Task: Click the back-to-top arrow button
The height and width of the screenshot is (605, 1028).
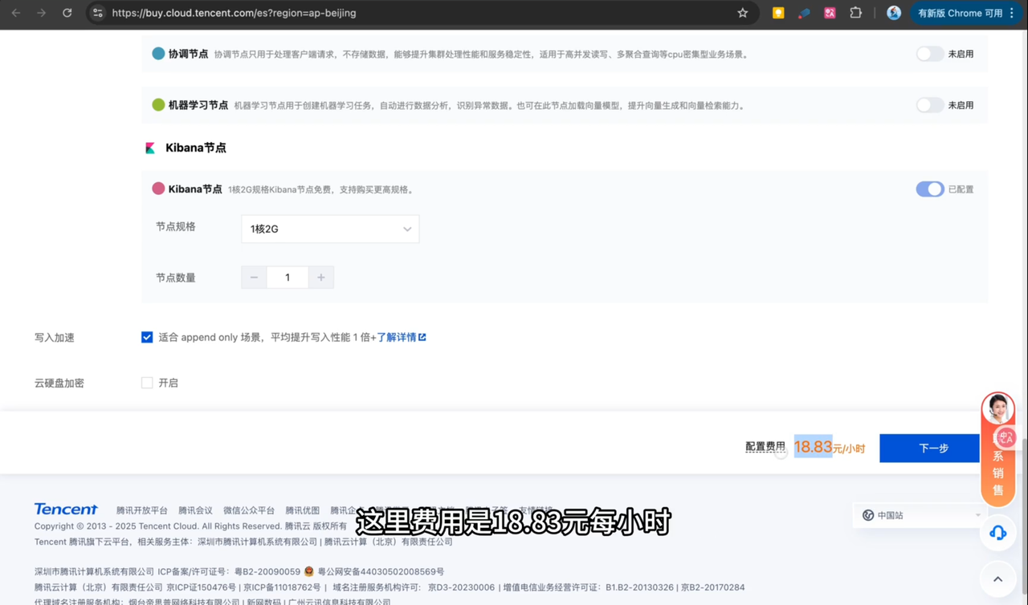Action: [998, 579]
